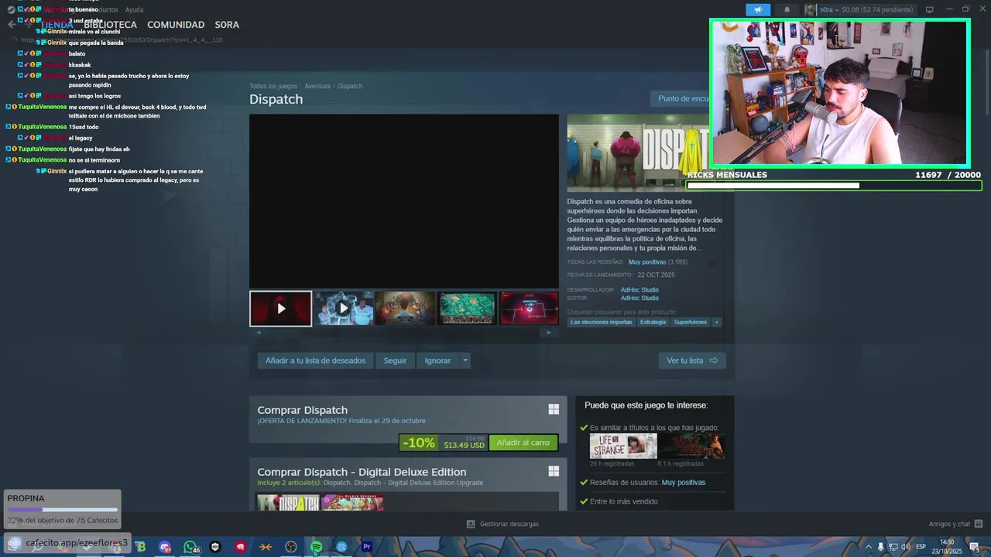Open the green TB app in taskbar
Screen dimensions: 991x557
(x=140, y=547)
